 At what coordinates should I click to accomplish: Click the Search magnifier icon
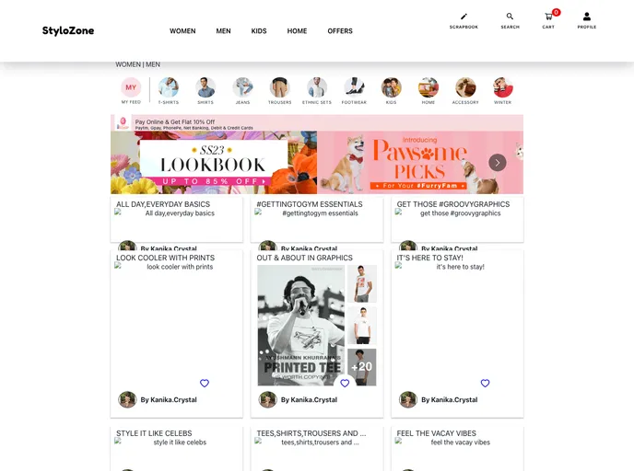pos(510,17)
